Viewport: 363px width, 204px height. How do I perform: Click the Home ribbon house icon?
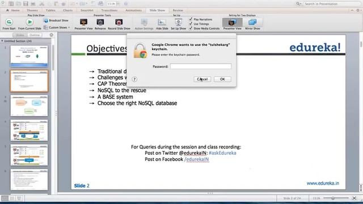(7, 10)
